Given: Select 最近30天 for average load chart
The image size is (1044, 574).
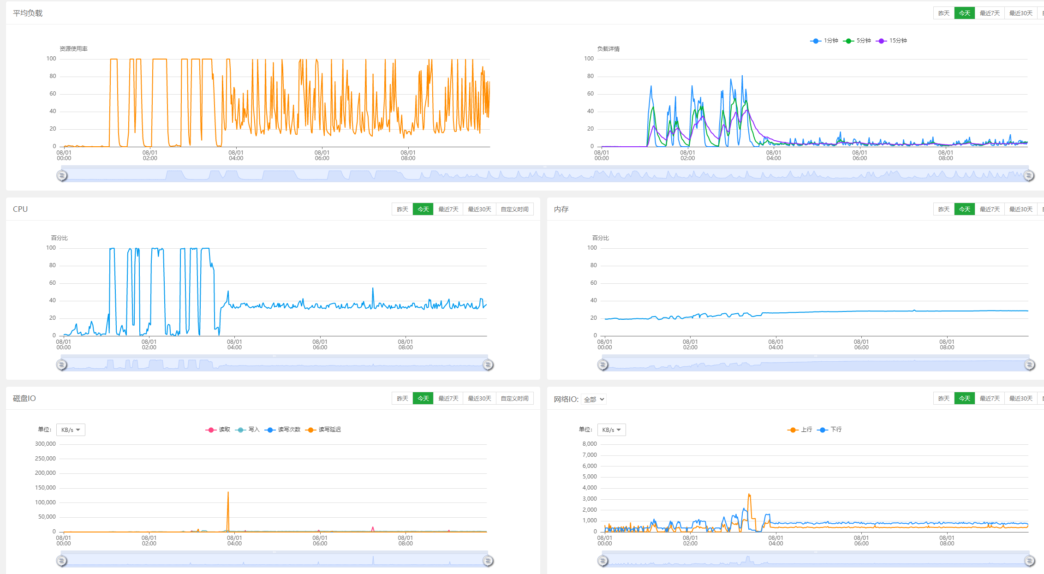Looking at the screenshot, I should pos(1020,13).
